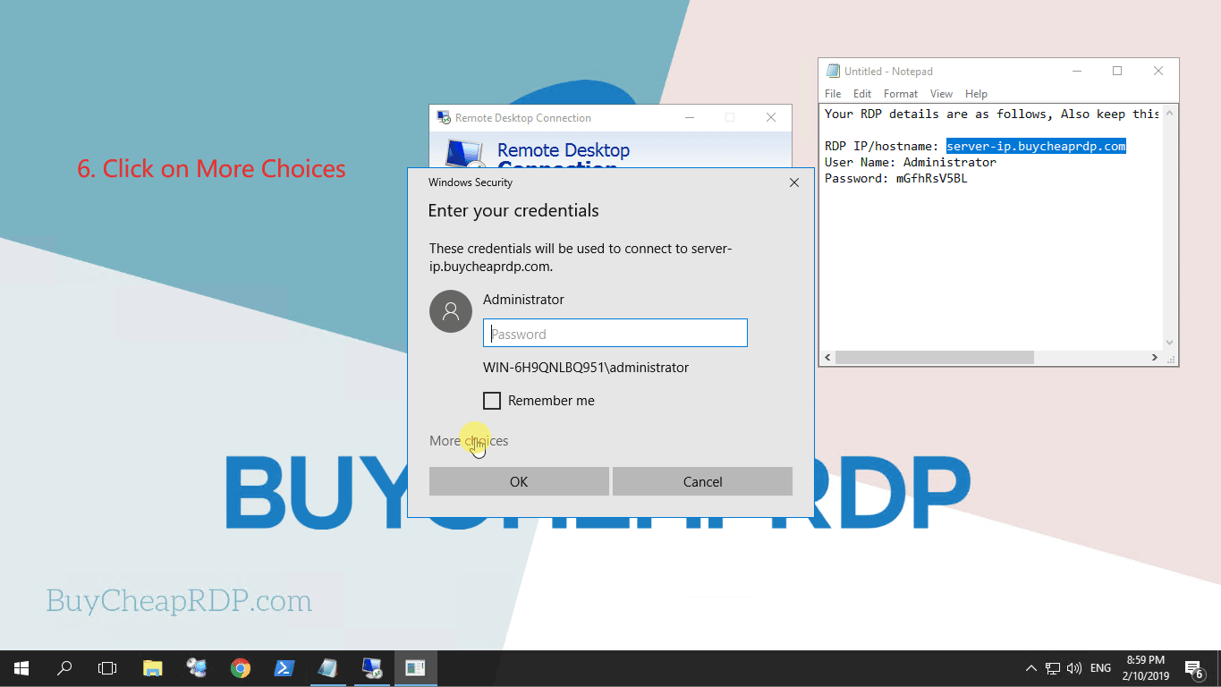This screenshot has height=687, width=1221.
Task: Close the Remote Desktop Connection window
Action: click(x=771, y=117)
